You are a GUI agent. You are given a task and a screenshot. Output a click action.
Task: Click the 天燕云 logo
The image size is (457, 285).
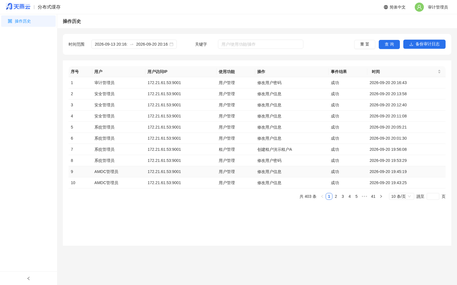(x=18, y=7)
